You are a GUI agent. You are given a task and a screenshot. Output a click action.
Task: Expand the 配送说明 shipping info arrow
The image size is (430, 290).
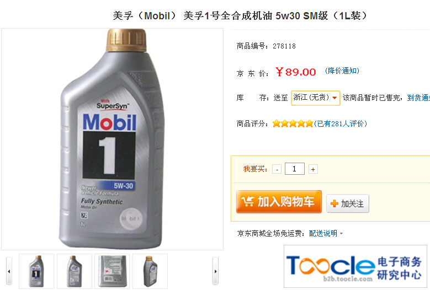342,234
